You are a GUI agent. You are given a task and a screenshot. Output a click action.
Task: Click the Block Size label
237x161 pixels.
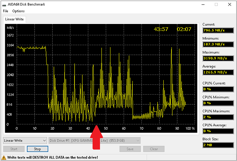[210, 139]
